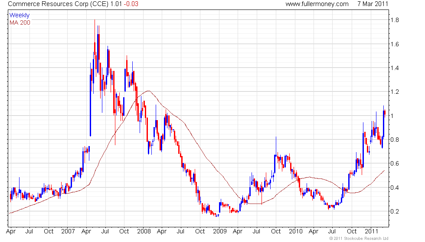Click the x-axis year label '2007'
Image resolution: width=425 pixels, height=242 pixels.
coord(68,232)
